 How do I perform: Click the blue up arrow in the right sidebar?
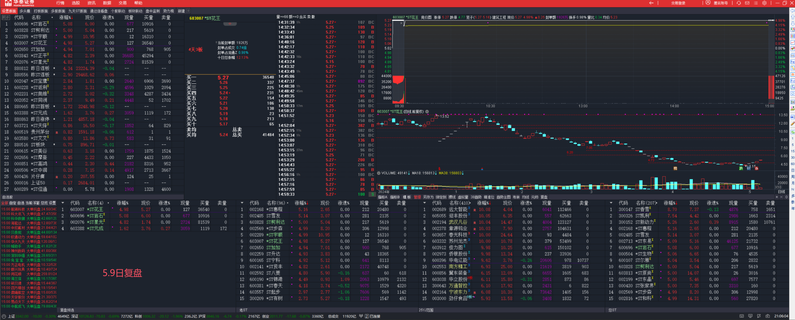[x=793, y=17]
